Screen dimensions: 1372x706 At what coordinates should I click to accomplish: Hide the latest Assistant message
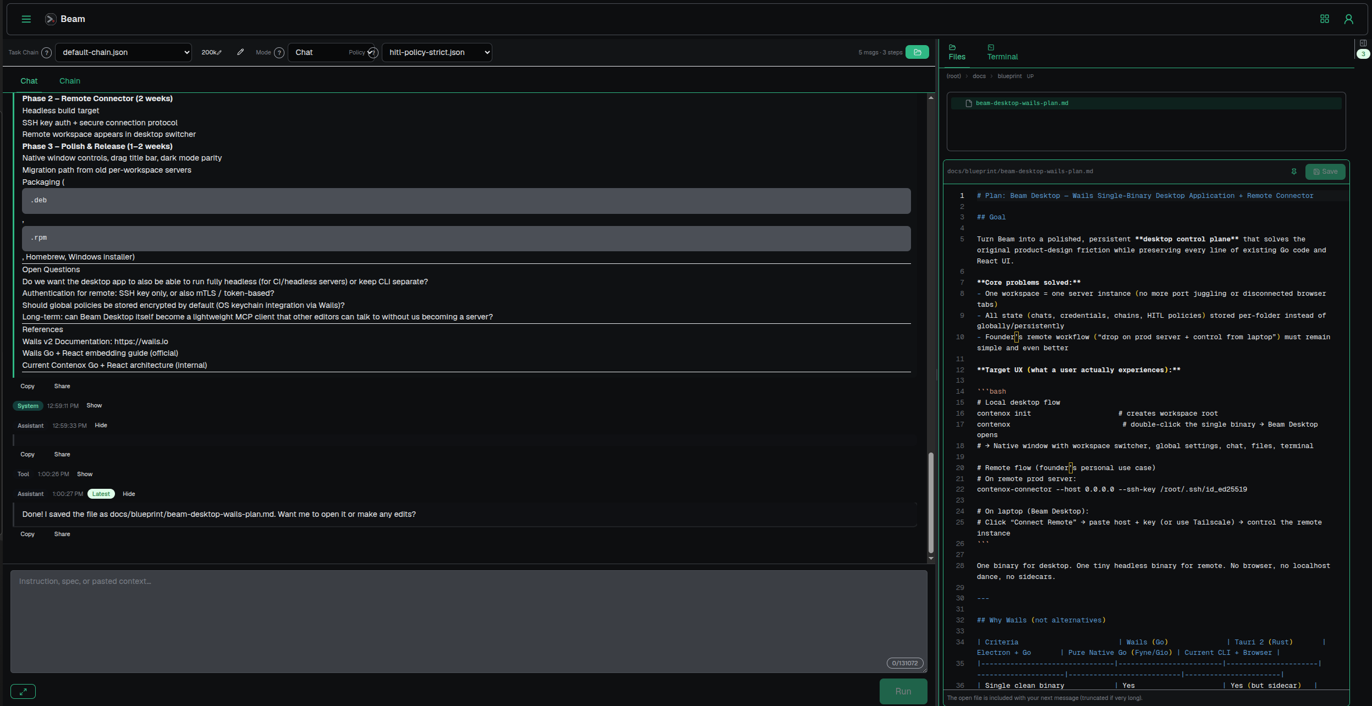click(128, 493)
